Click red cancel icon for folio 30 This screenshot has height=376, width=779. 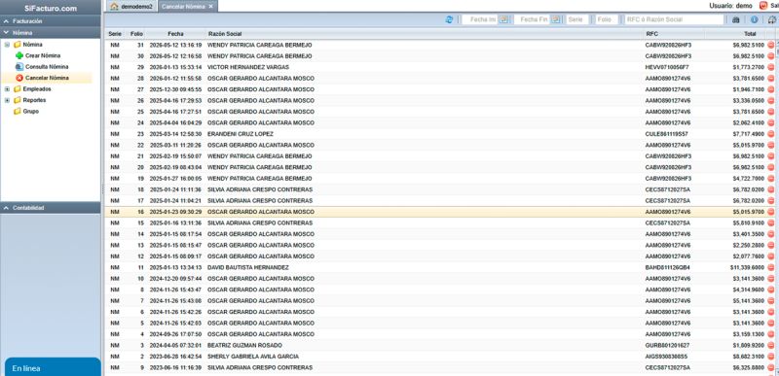[770, 56]
